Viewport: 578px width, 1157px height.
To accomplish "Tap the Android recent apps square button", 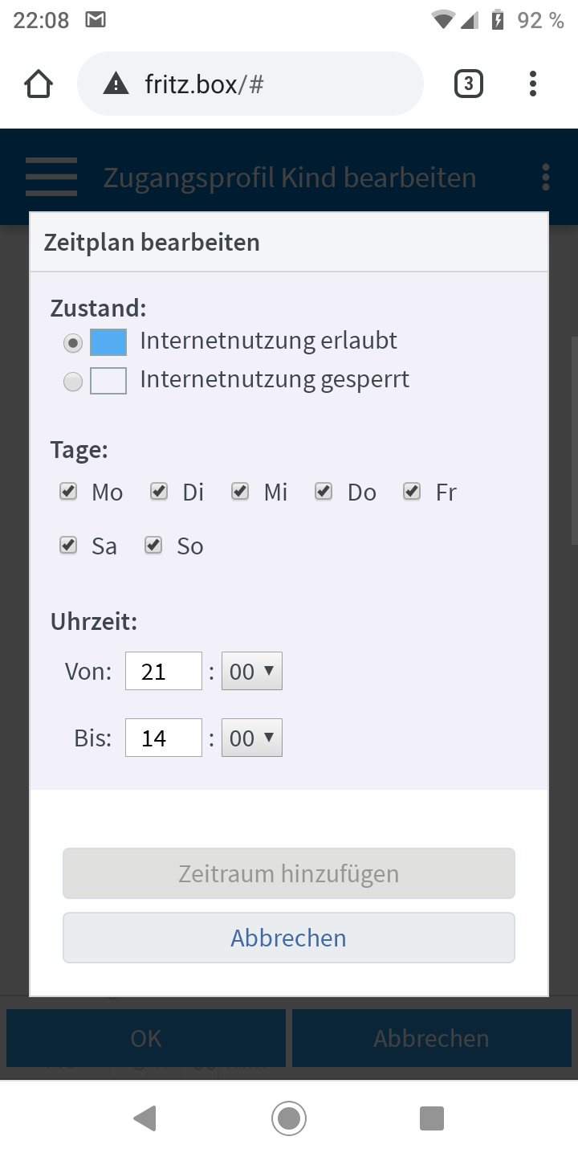I will click(432, 1118).
